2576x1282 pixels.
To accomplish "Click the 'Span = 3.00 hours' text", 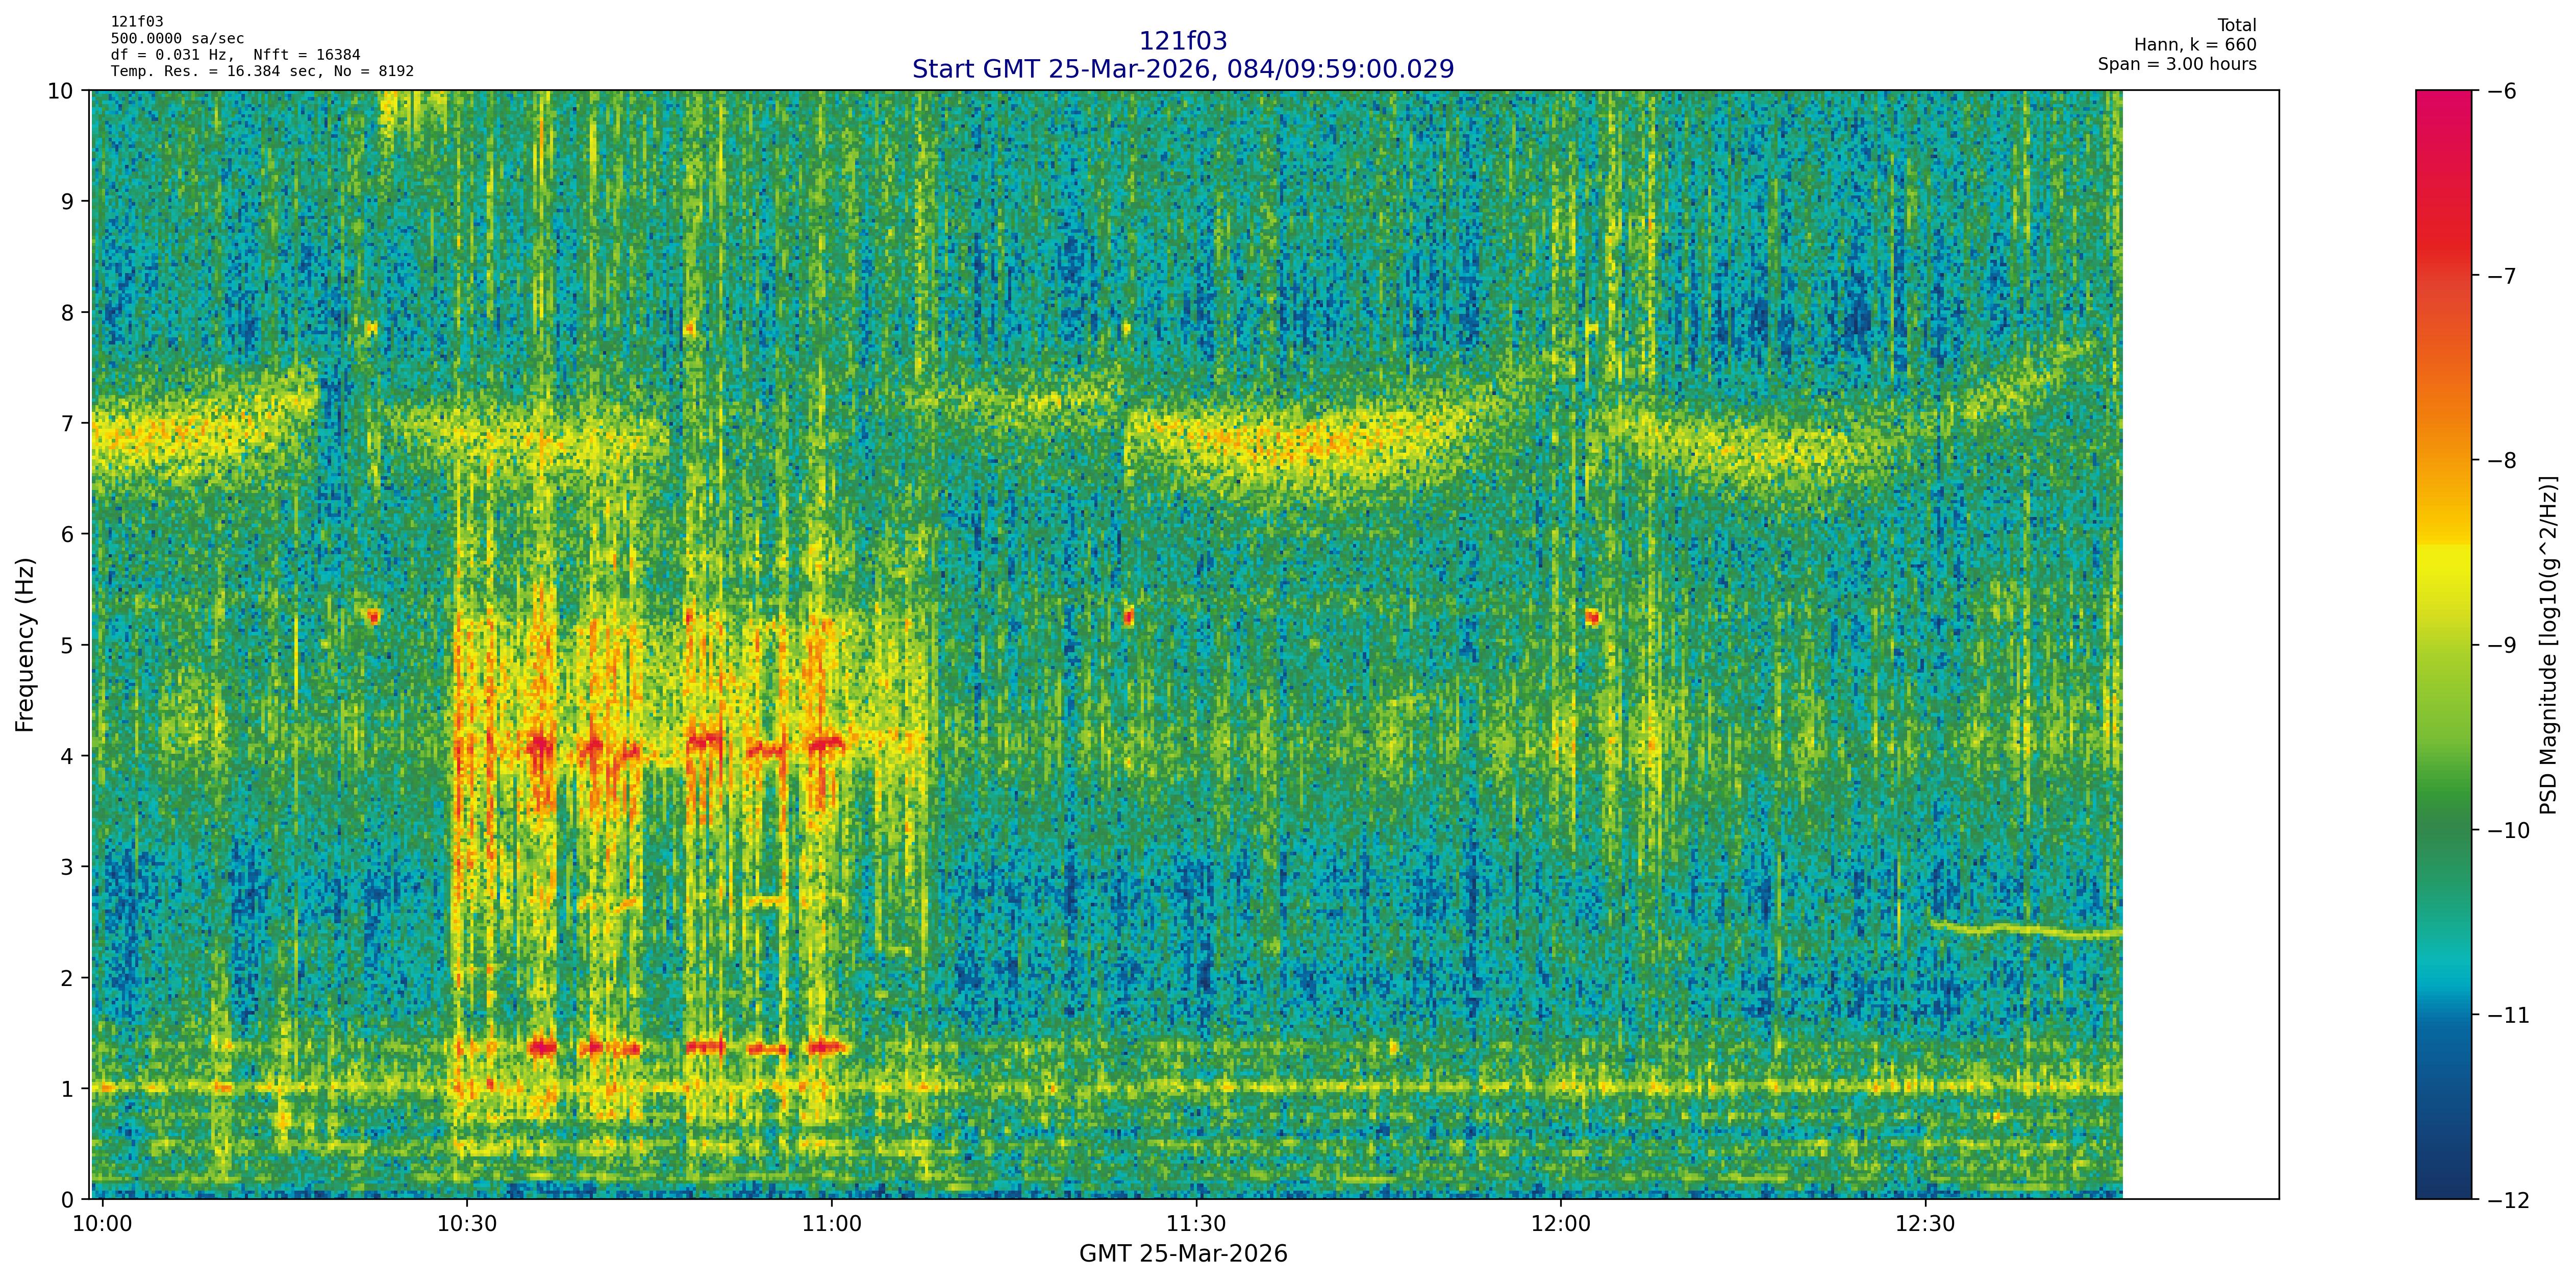I will click(x=2177, y=64).
